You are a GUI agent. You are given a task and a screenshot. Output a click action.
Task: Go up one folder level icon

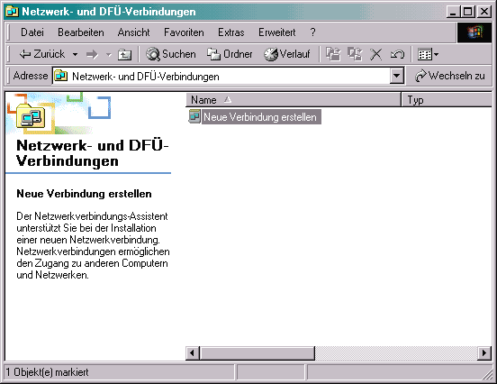tap(124, 55)
